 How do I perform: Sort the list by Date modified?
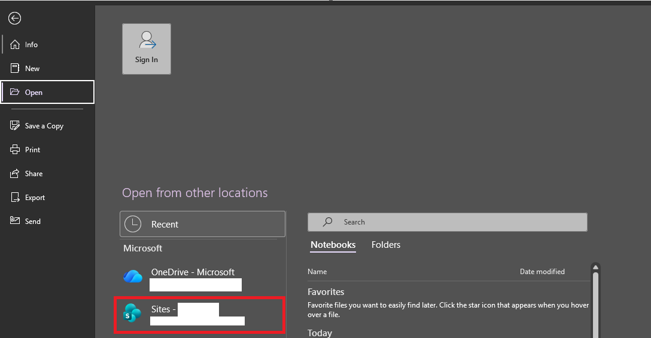pyautogui.click(x=542, y=272)
